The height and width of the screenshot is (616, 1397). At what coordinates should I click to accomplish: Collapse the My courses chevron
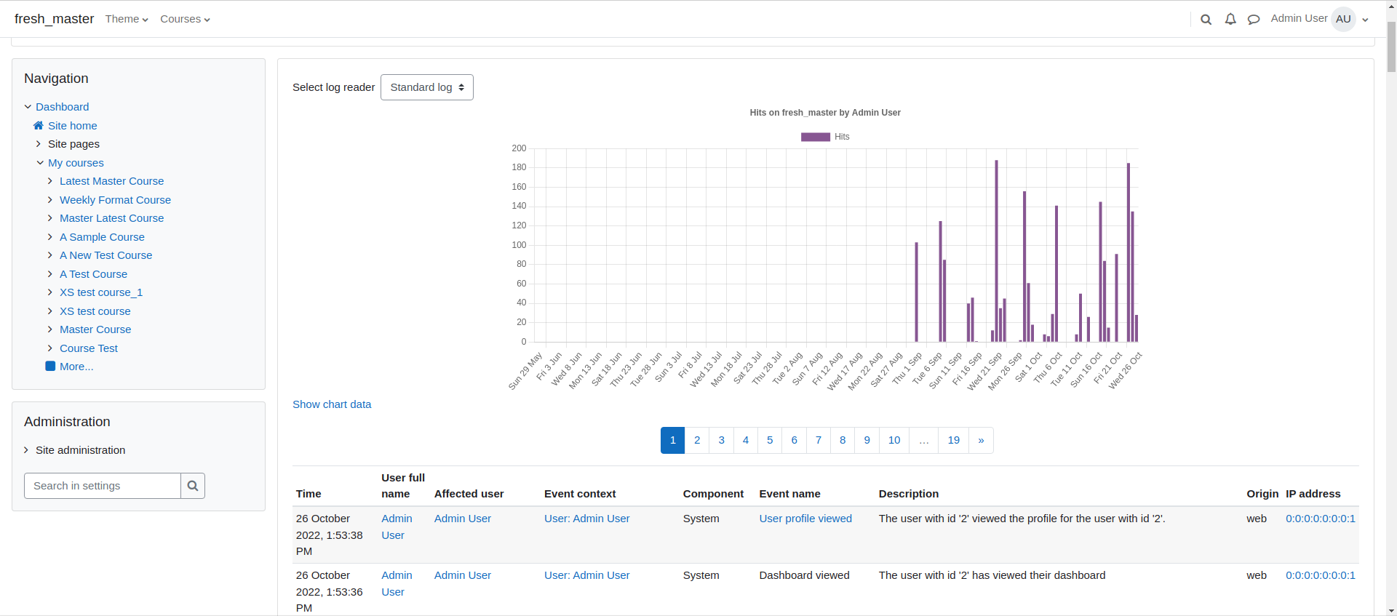tap(40, 163)
